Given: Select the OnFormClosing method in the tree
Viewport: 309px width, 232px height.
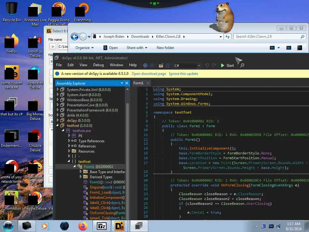Looking at the screenshot, I should click(107, 213).
